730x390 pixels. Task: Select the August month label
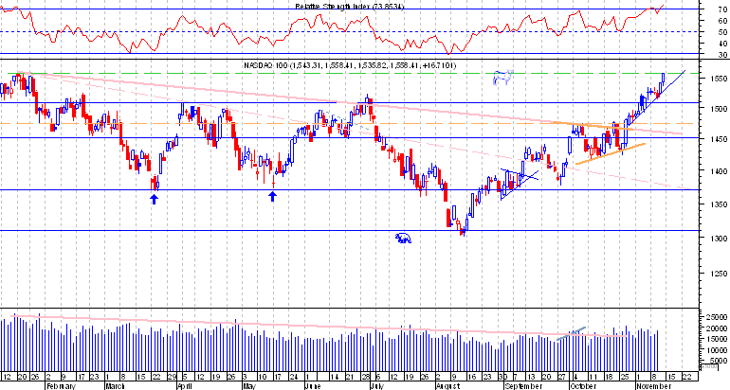[447, 386]
